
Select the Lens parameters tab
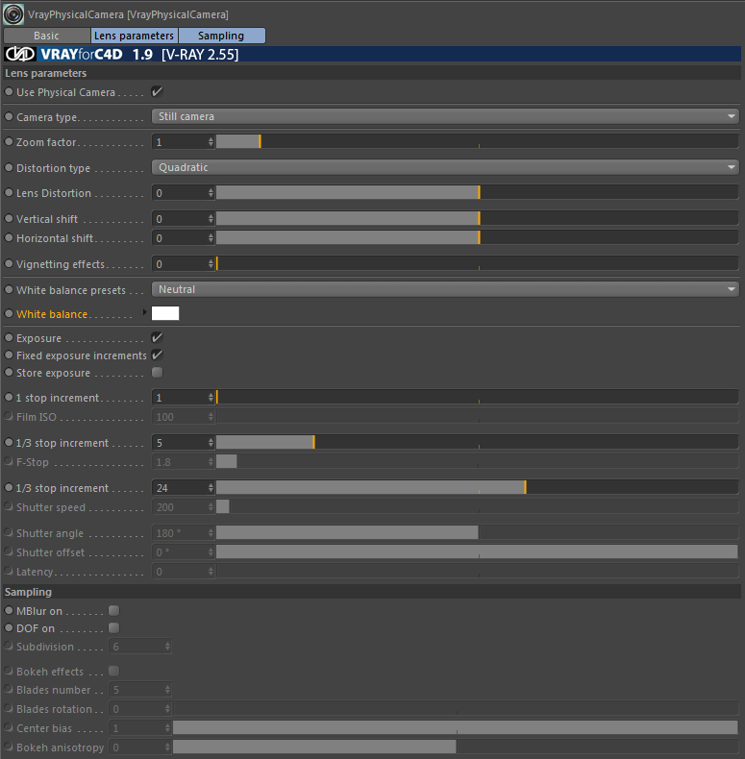(x=135, y=36)
